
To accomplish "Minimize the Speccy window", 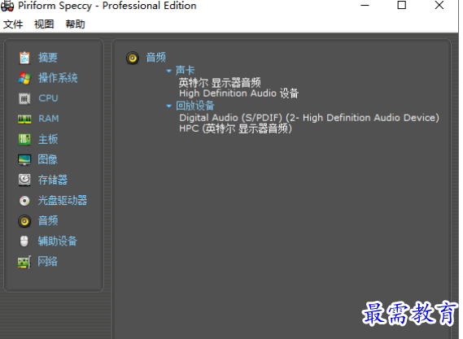I will (365, 6).
